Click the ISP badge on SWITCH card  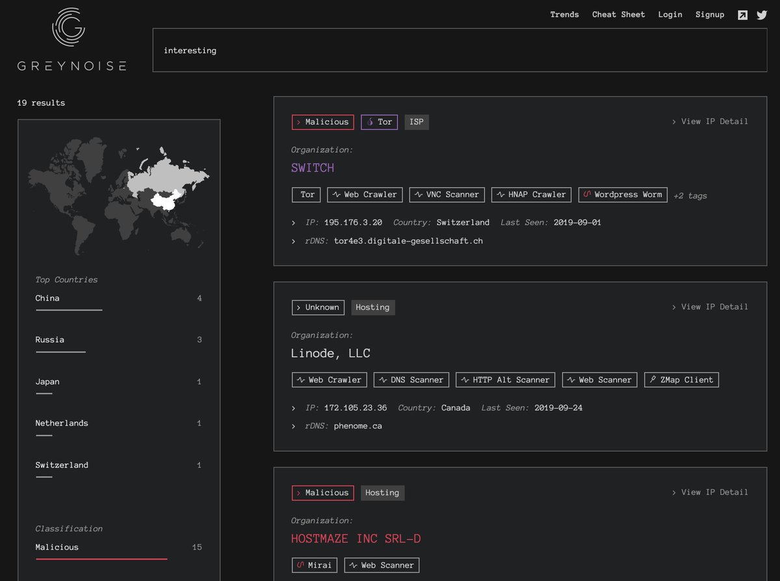(417, 122)
